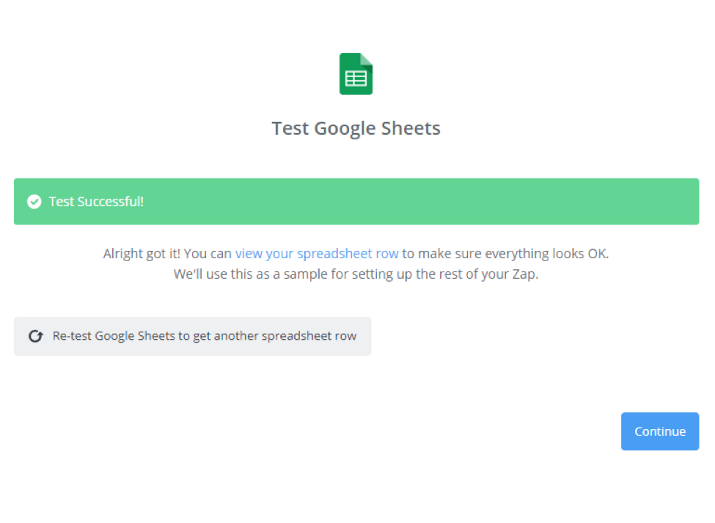Viewport: 715px width, 523px height.
Task: Click the word 'Sheets' in page heading
Action: click(x=411, y=128)
